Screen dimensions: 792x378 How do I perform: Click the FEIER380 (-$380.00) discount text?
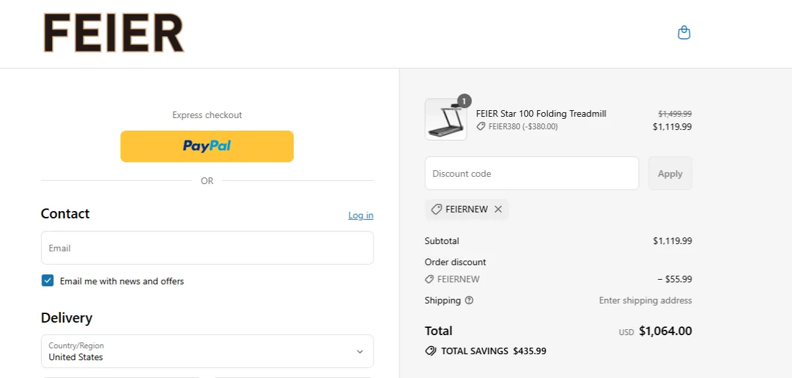(523, 127)
